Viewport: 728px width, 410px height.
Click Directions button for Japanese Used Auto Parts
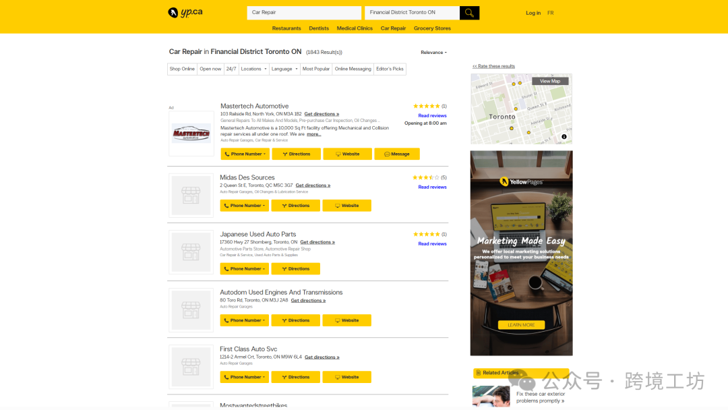pos(295,268)
